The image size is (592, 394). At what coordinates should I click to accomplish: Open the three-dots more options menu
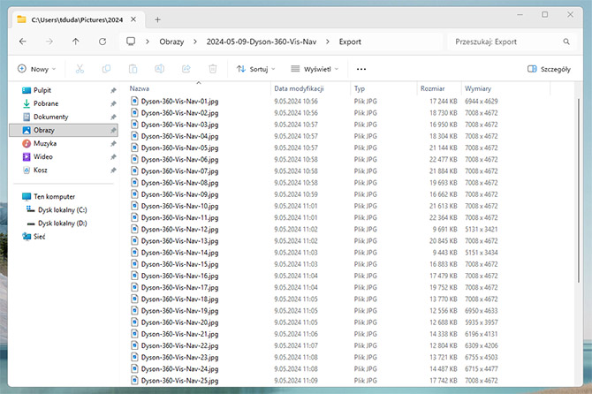[361, 69]
